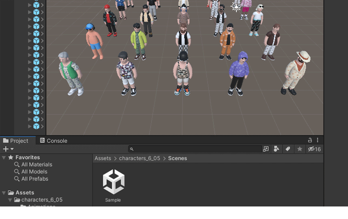
Task: Open the Console tab
Action: (x=53, y=141)
